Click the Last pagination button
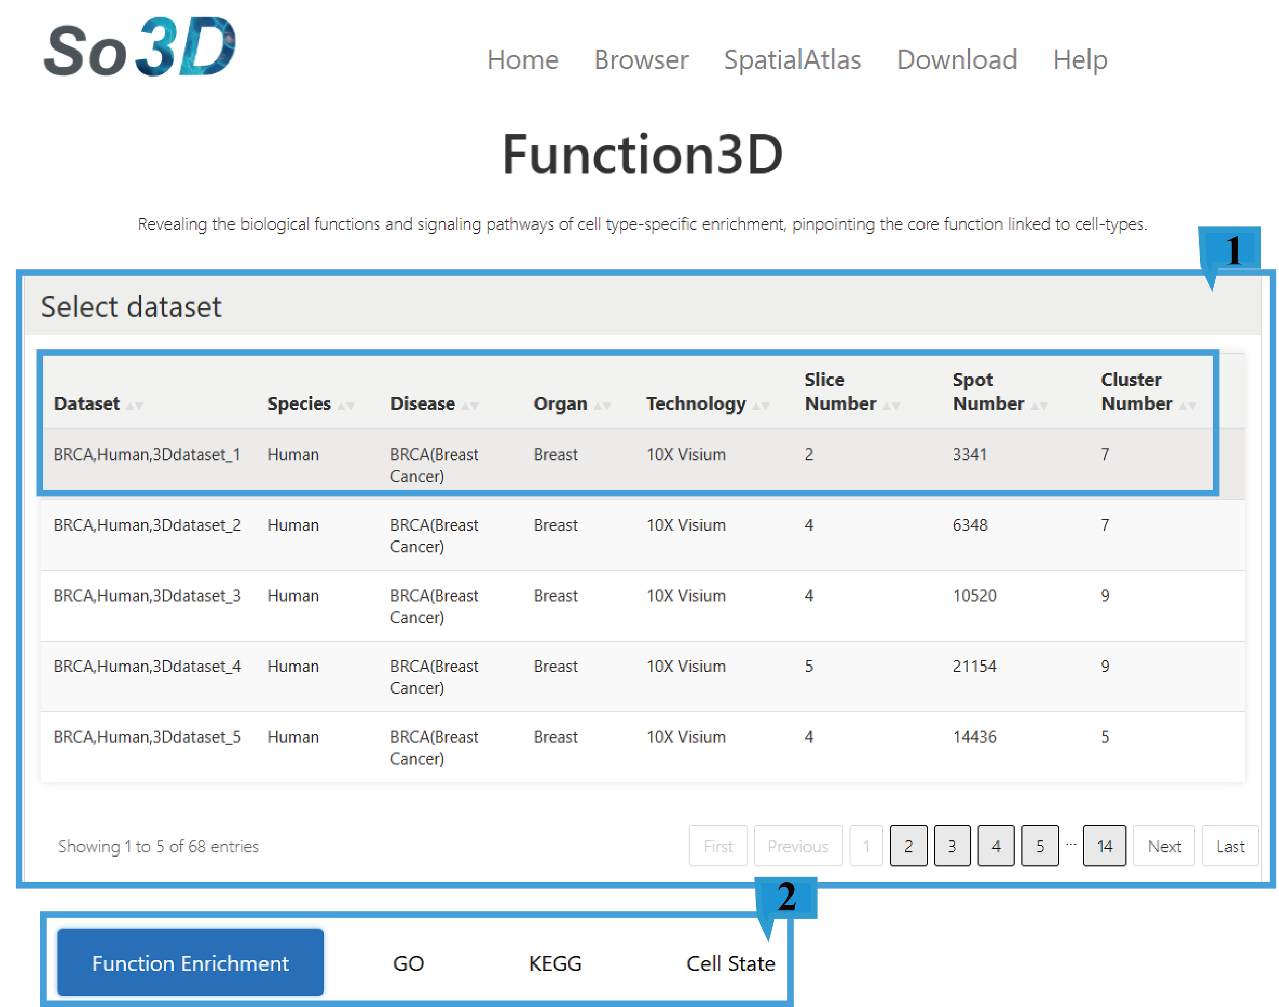Image resolution: width=1279 pixels, height=1007 pixels. pyautogui.click(x=1229, y=846)
